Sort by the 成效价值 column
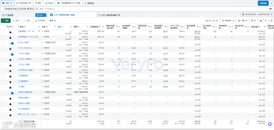The height and width of the screenshot is (130, 274). pyautogui.click(x=259, y=27)
